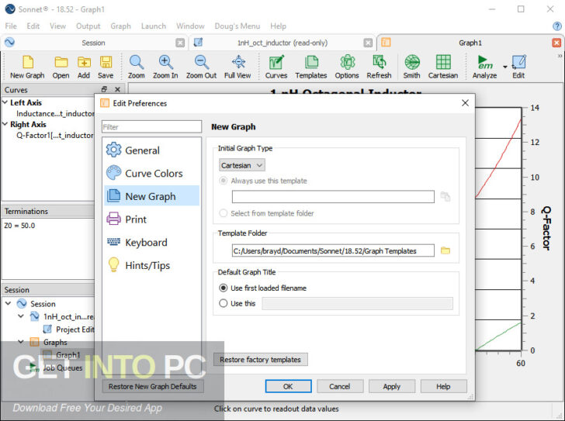This screenshot has height=421, width=565.
Task: Open Keyboard preferences category
Action: point(151,242)
